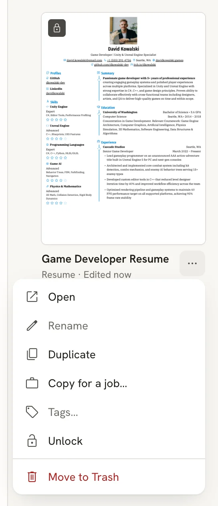The image size is (218, 506).
Task: Click the tag icon beside Tags...
Action: [32, 412]
